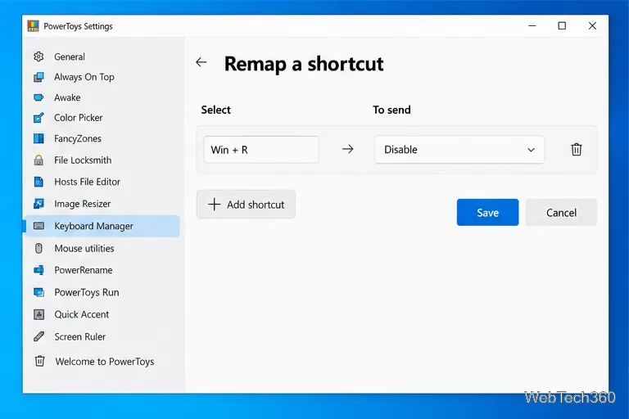
Task: Click plus icon on Add shortcut button
Action: point(215,204)
